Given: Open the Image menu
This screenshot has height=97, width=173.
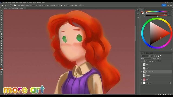Looking at the screenshot, I should point(10,2).
